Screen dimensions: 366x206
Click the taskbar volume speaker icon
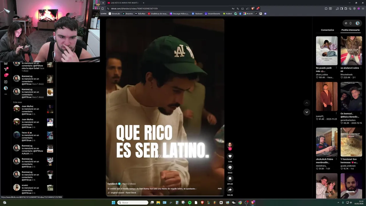(x=351, y=203)
